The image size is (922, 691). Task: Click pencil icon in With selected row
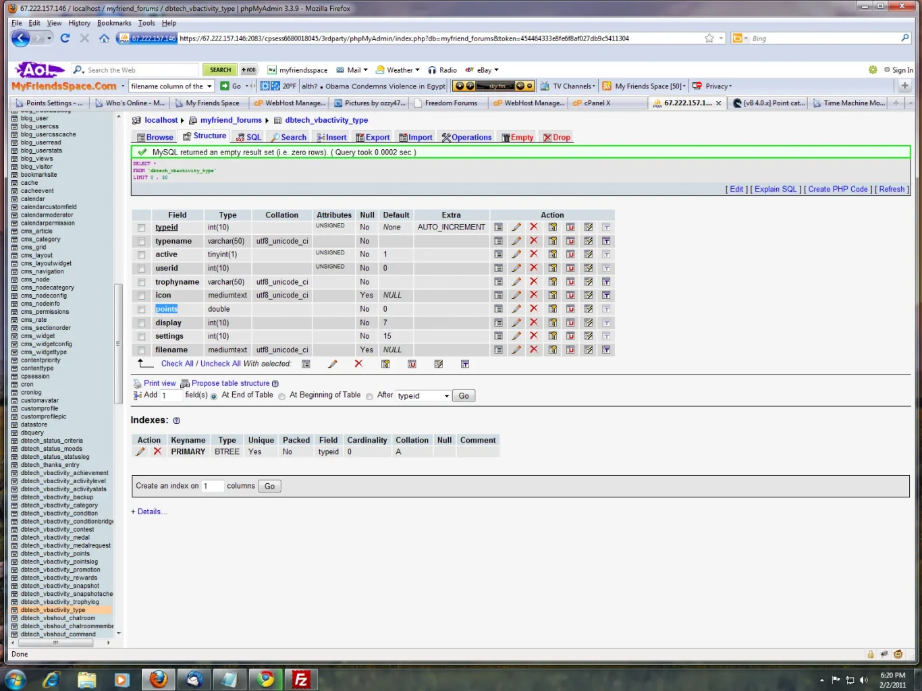click(x=333, y=364)
